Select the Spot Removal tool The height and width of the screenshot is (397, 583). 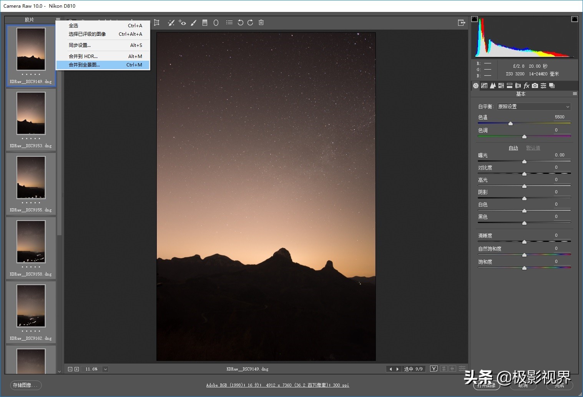[x=171, y=23]
